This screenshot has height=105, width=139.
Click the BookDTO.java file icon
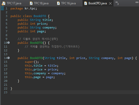(x=86, y=3)
